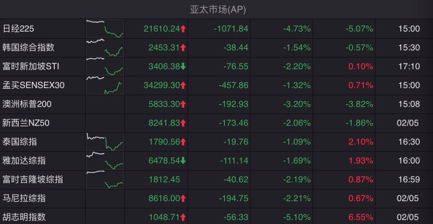Click the red up arrow beside 8616.00

click(183, 198)
